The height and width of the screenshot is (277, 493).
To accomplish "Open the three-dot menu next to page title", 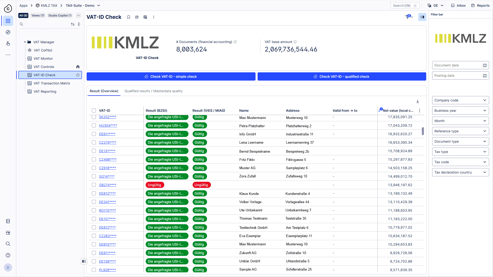I will pyautogui.click(x=154, y=17).
